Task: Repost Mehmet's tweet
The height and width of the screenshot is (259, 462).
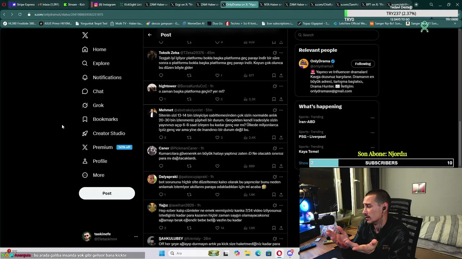Action: coord(189,137)
